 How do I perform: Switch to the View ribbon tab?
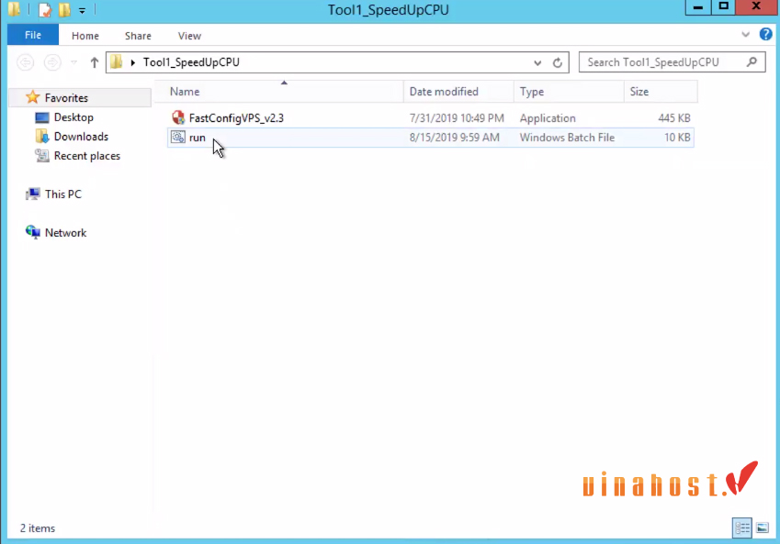(x=189, y=36)
